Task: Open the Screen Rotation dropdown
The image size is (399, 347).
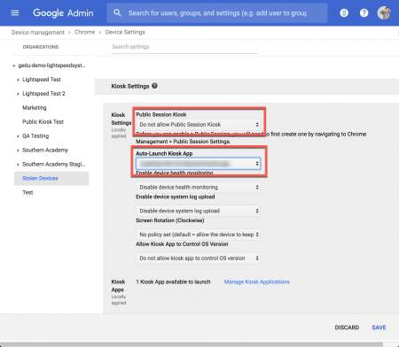Action: point(198,235)
